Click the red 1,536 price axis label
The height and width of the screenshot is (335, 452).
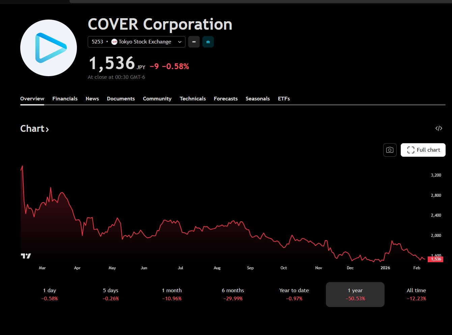click(435, 259)
